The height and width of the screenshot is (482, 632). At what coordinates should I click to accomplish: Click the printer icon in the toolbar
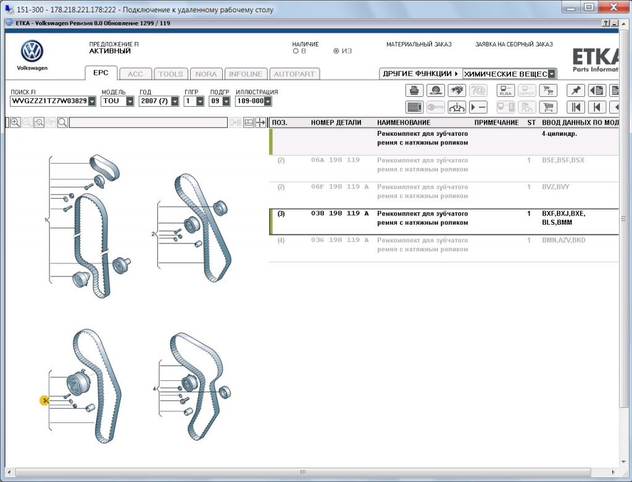(414, 90)
